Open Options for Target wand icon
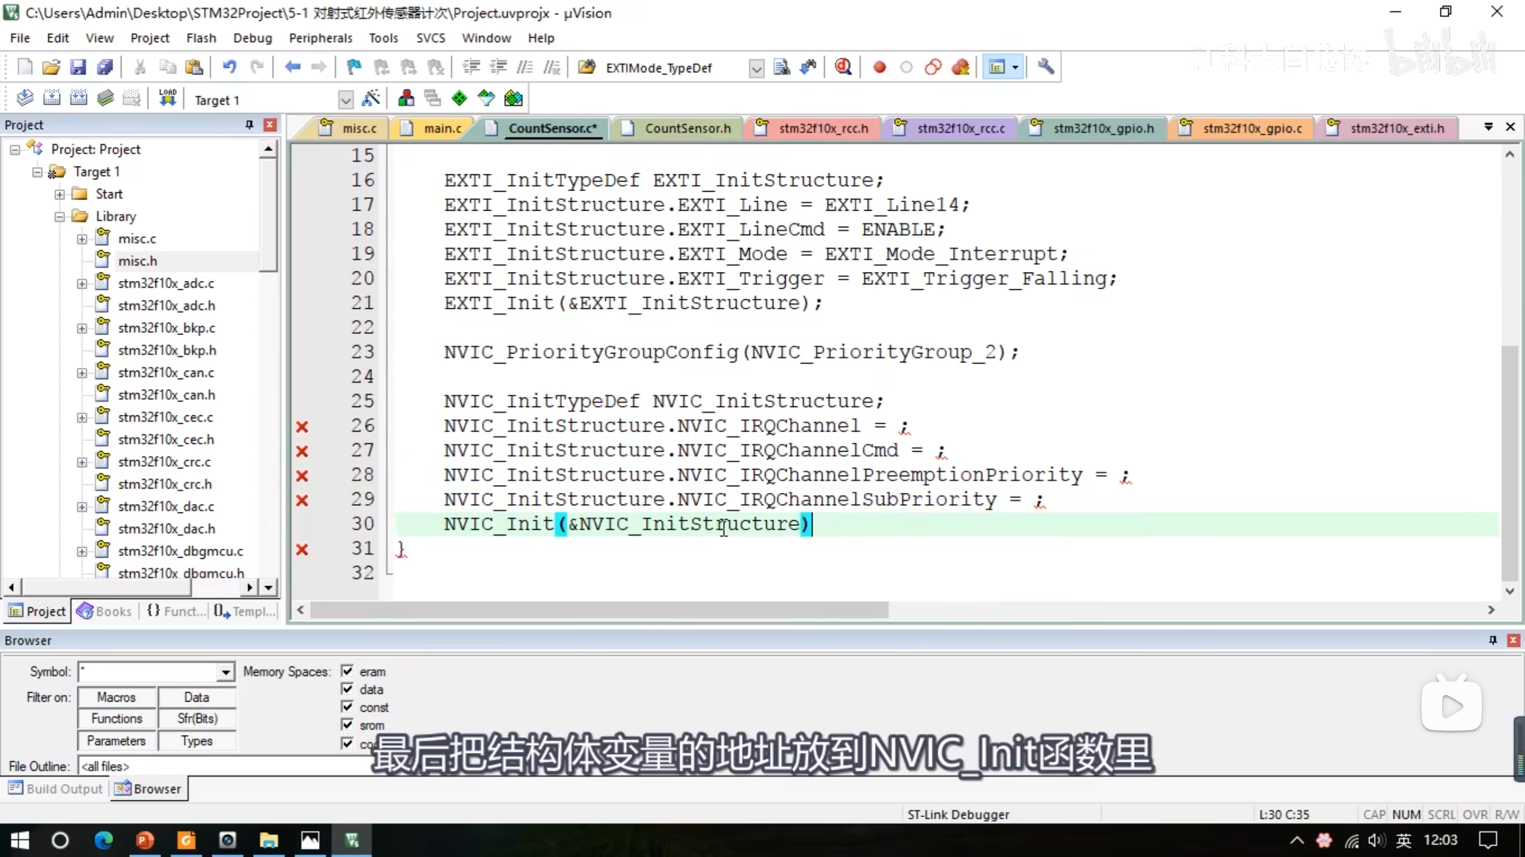The height and width of the screenshot is (857, 1525). click(x=371, y=98)
